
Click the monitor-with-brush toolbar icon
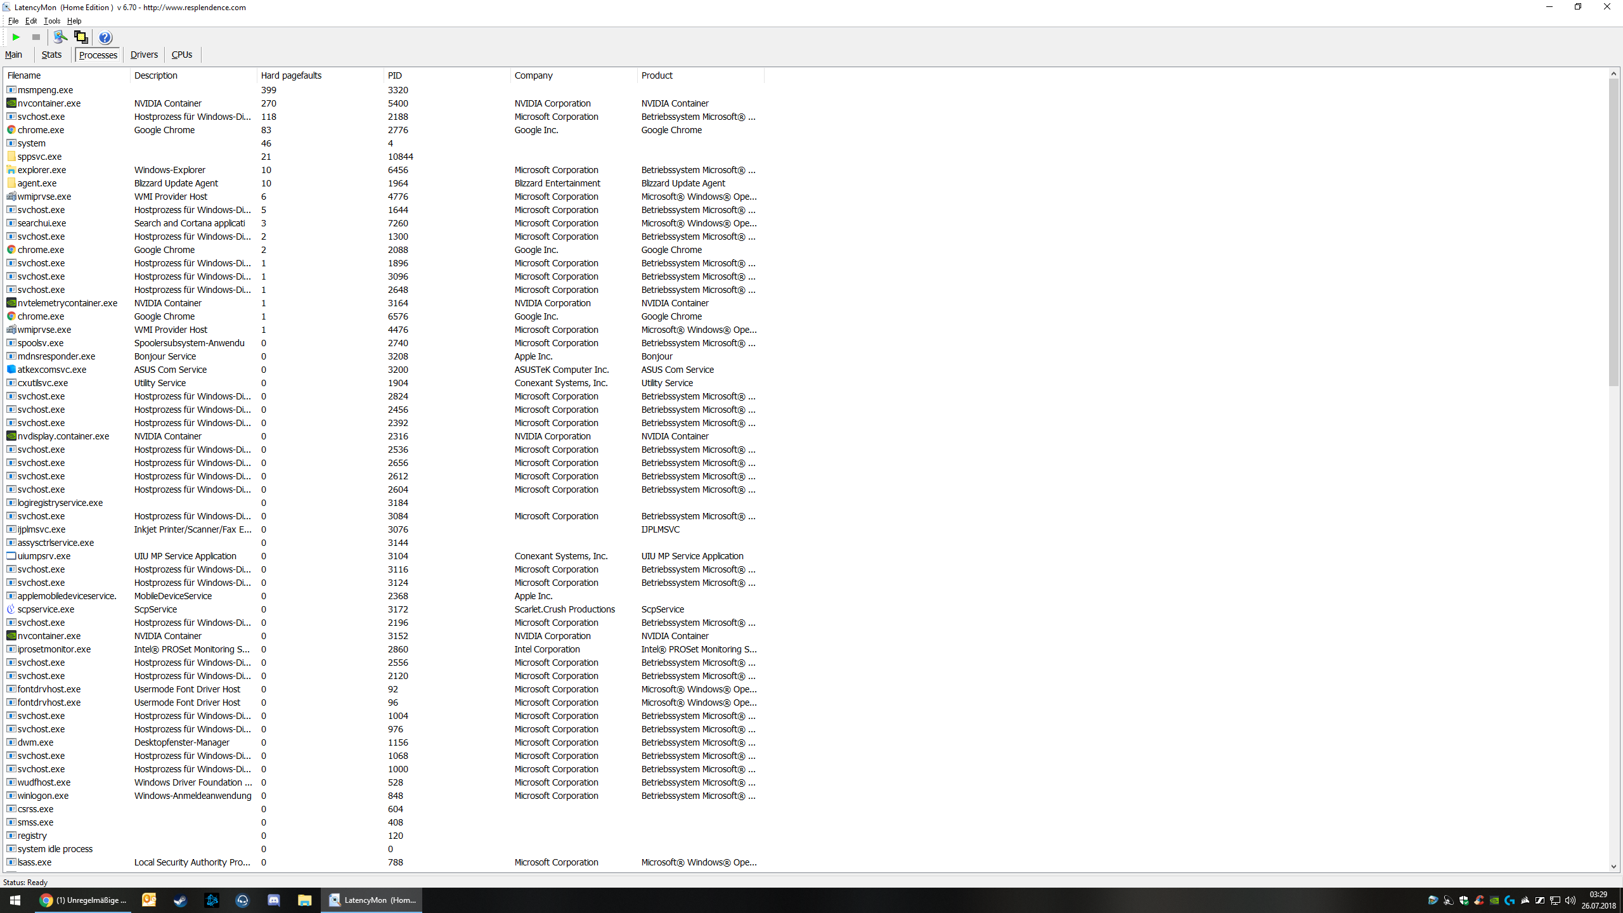coord(60,37)
